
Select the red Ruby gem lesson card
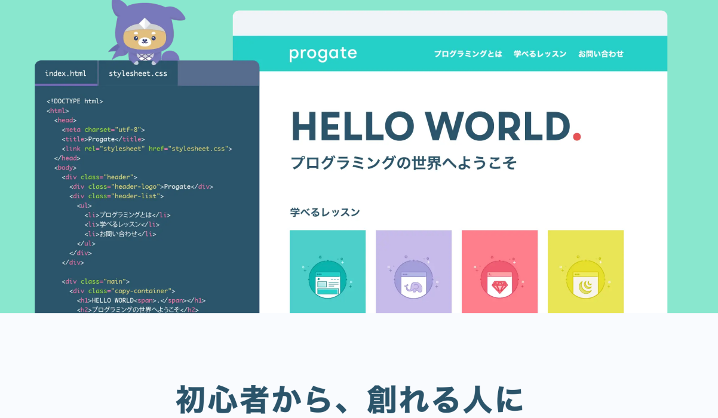[x=499, y=271]
